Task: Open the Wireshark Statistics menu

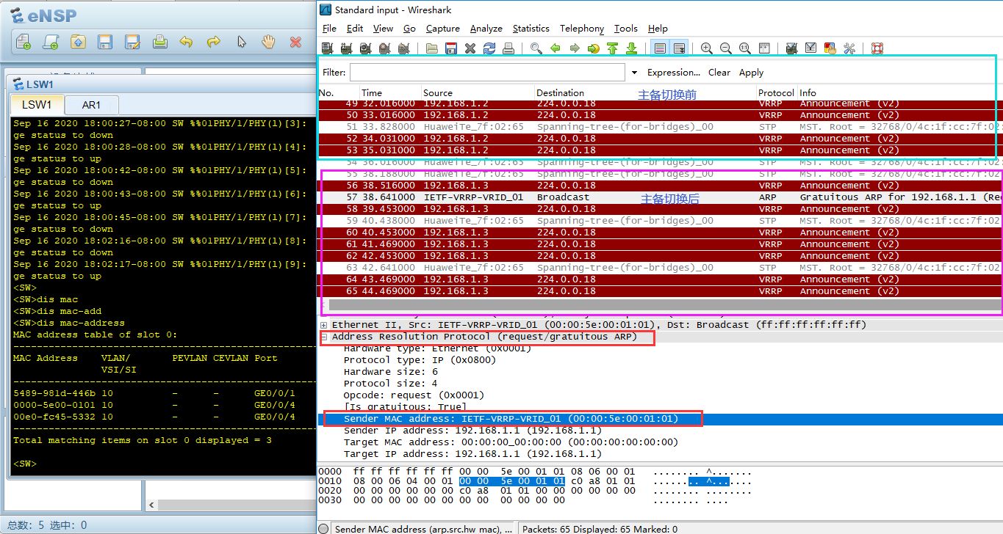Action: [x=531, y=29]
